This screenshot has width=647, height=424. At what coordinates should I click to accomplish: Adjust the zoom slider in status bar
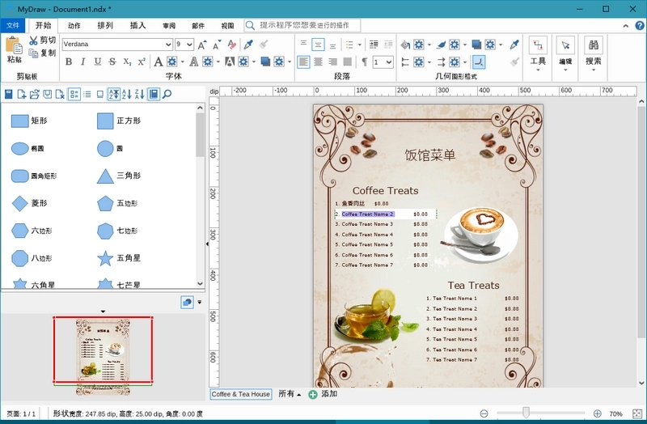click(x=526, y=413)
